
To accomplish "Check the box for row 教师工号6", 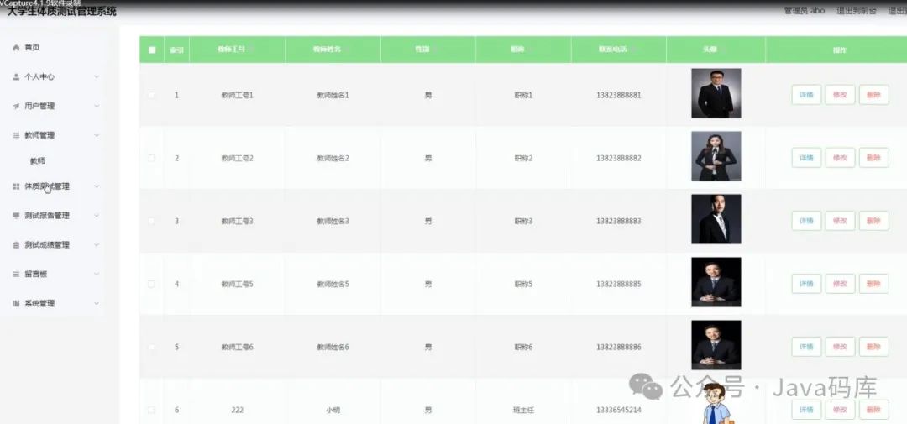I will click(151, 347).
